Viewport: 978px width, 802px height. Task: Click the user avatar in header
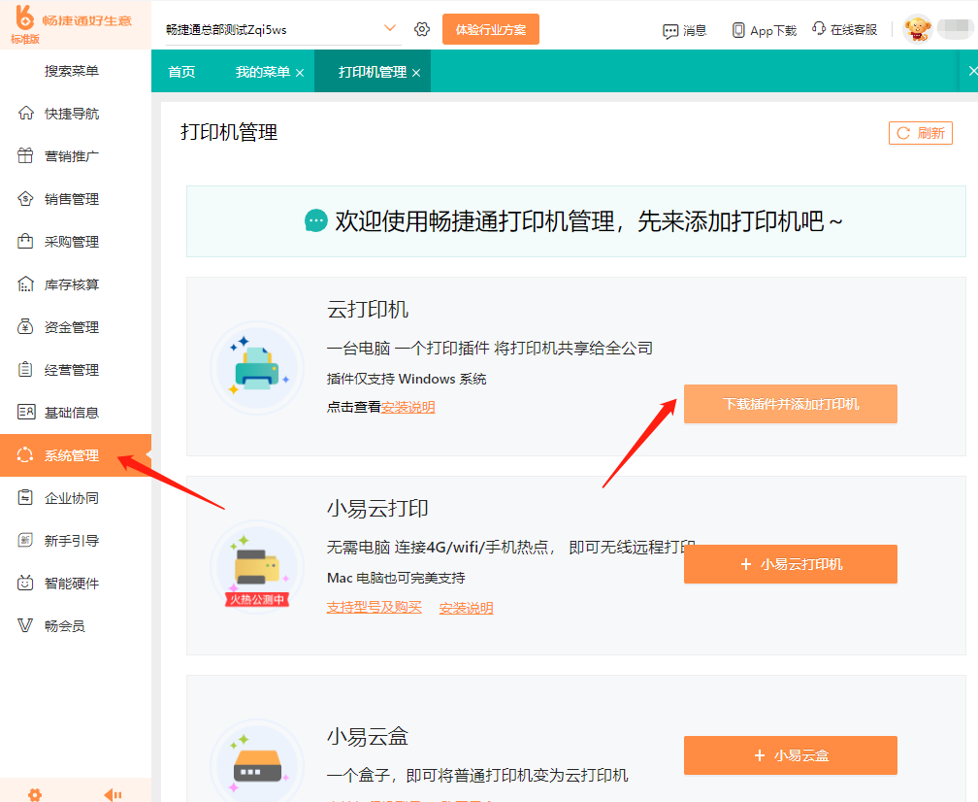click(x=917, y=29)
